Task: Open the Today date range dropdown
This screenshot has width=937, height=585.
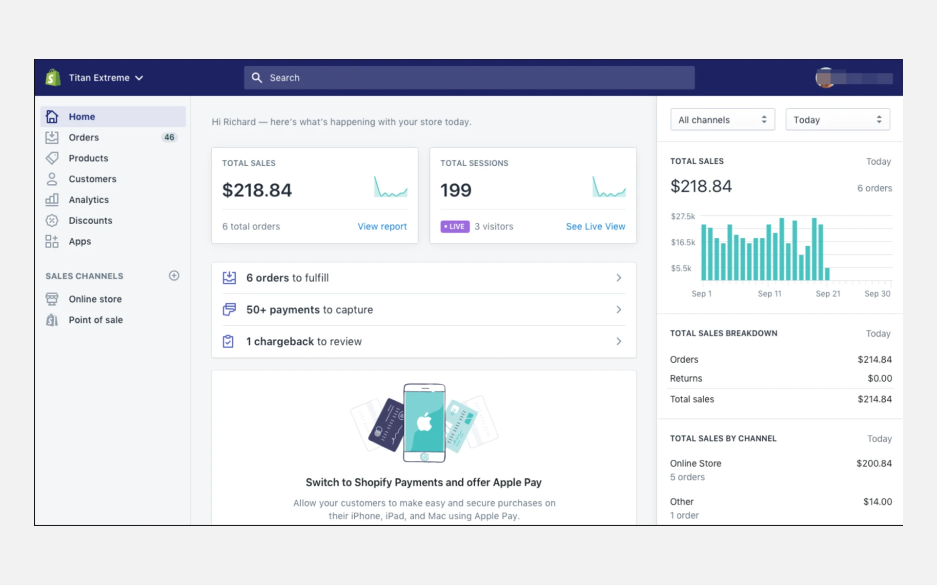Action: 837,119
